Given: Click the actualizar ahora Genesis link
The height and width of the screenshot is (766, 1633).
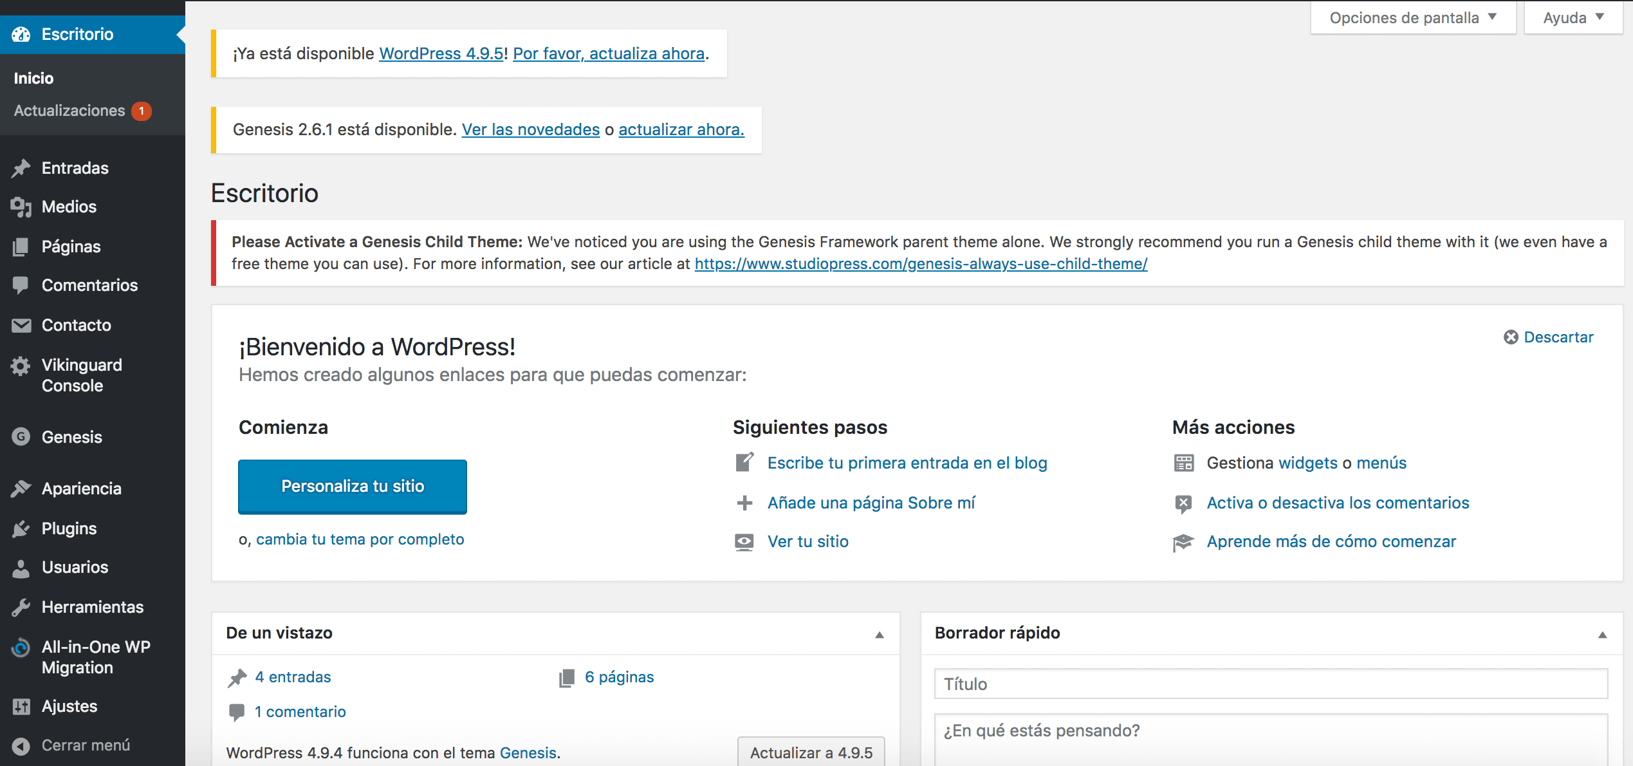Looking at the screenshot, I should pyautogui.click(x=681, y=129).
